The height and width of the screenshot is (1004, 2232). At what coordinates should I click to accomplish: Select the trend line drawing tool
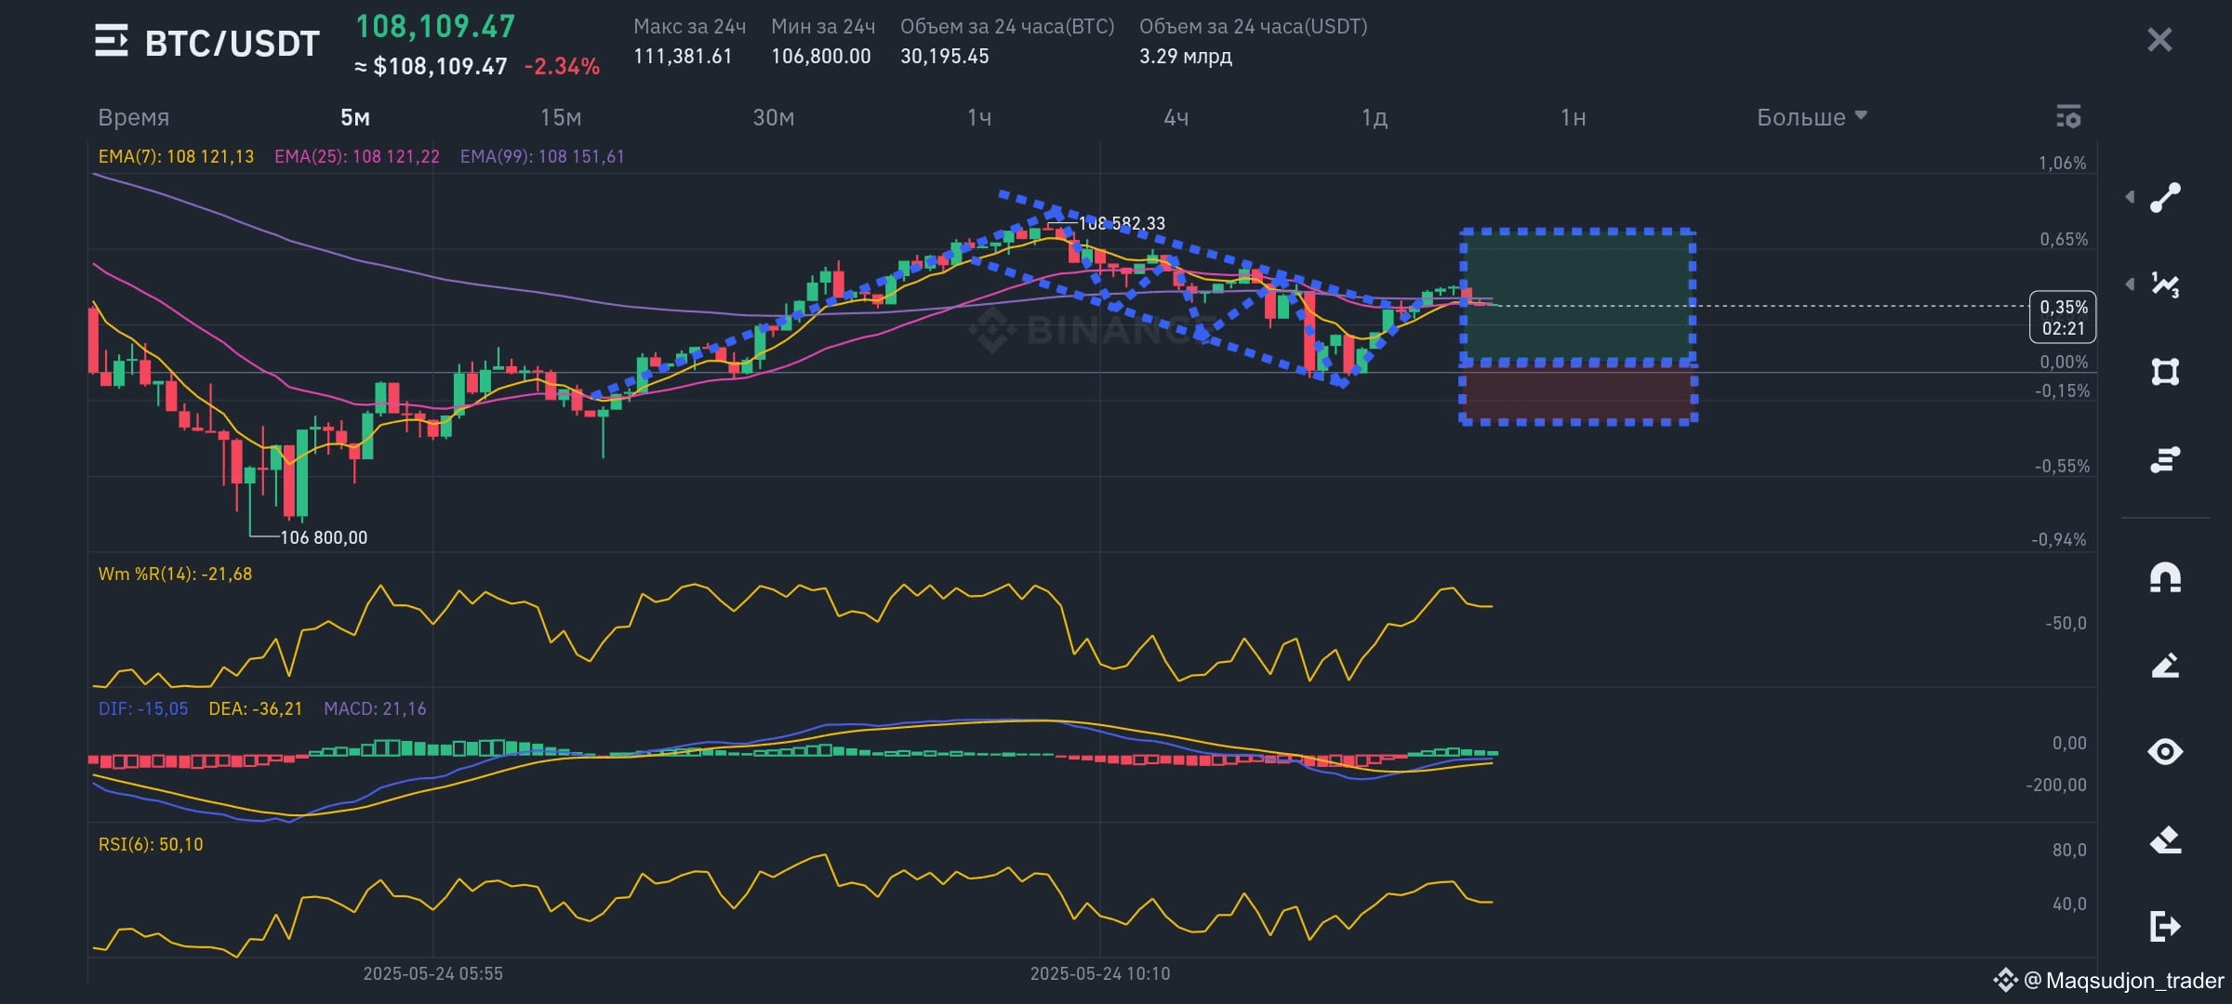tap(2165, 197)
